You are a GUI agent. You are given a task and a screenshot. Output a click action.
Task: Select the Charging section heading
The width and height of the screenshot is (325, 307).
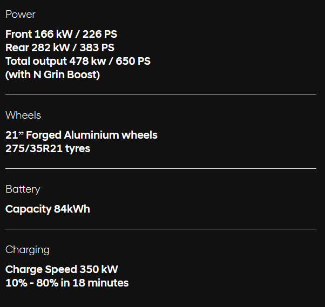point(28,250)
